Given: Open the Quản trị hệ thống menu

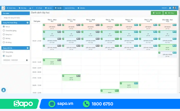Looking at the screenshot, I should coord(70,8).
